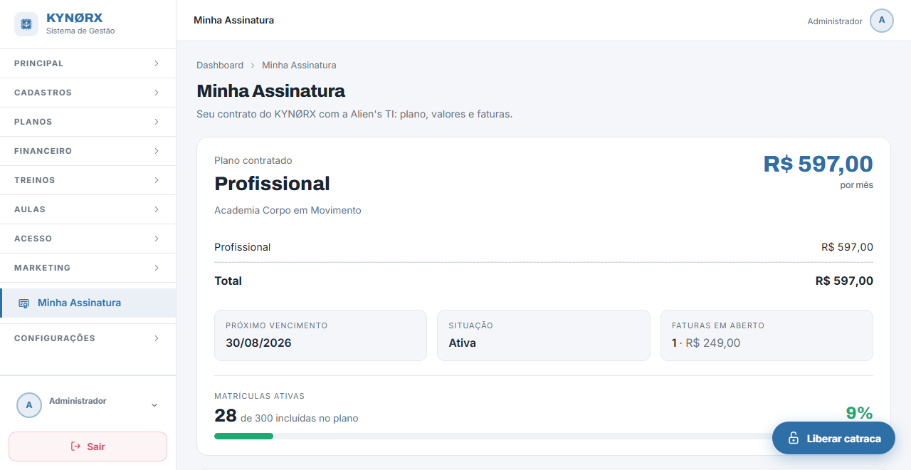Open the FINANCEIRO menu section
Viewport: 911px width, 470px height.
click(88, 151)
